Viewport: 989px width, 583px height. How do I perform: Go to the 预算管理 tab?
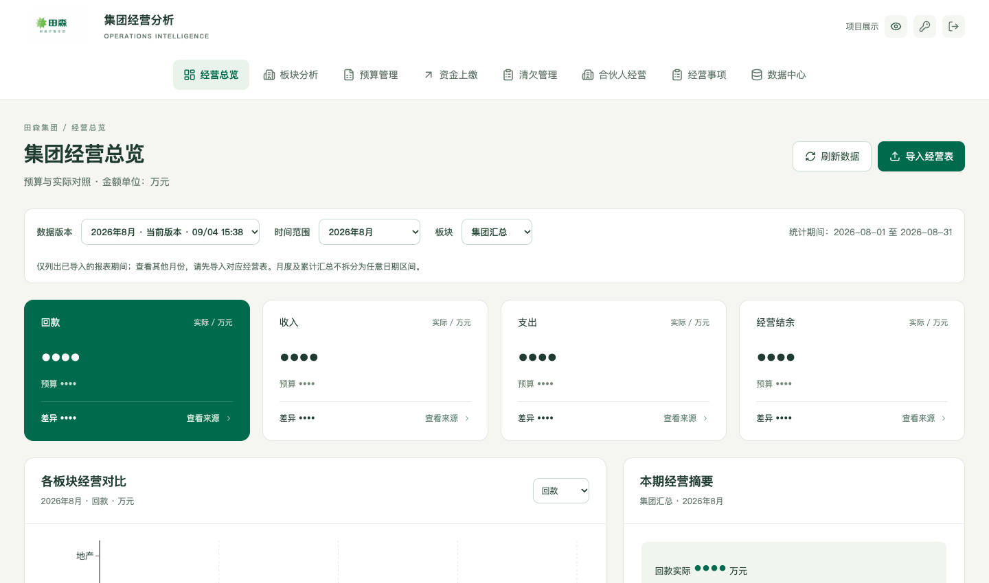click(370, 75)
